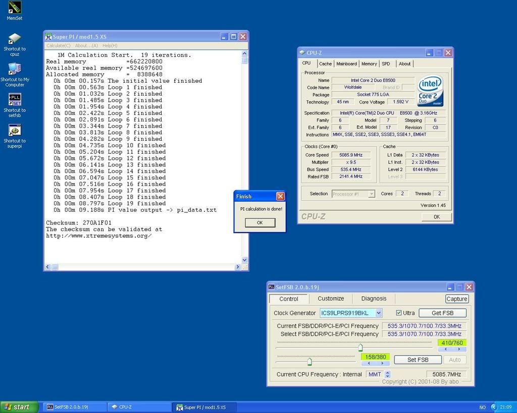
Task: Close the Super PI window
Action: point(243,36)
